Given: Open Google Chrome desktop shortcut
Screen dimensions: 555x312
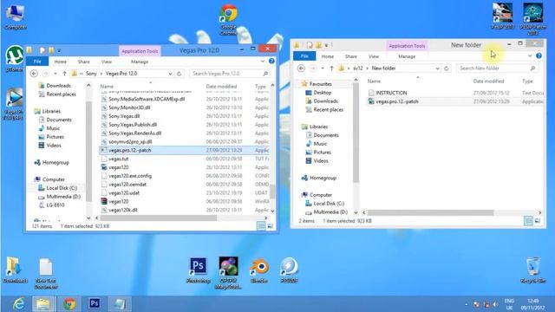Looking at the screenshot, I should (x=228, y=19).
